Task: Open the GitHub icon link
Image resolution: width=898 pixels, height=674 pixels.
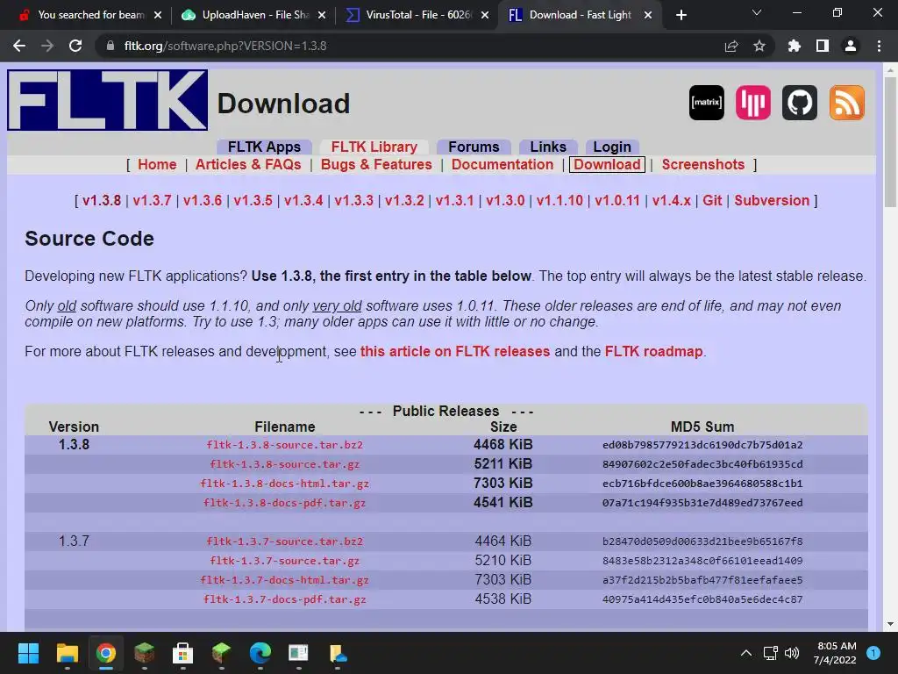Action: coord(800,103)
